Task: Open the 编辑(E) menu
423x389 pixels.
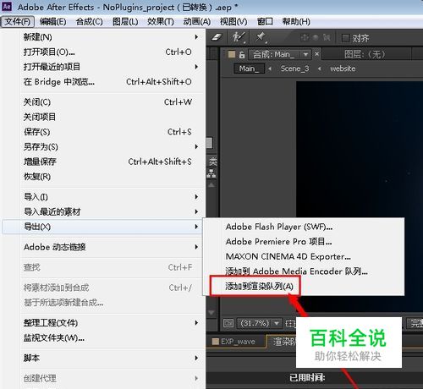Action: pyautogui.click(x=52, y=21)
